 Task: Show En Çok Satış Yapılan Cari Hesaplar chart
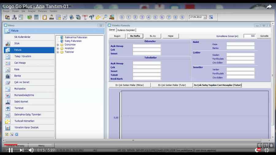pos(217,85)
